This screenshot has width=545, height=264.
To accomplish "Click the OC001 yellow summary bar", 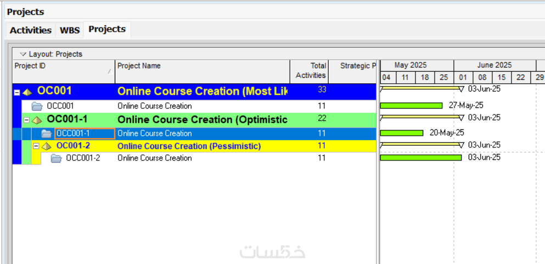I will 422,89.
